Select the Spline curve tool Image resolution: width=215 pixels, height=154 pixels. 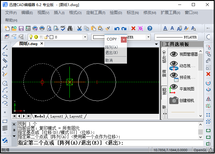tap(5, 67)
